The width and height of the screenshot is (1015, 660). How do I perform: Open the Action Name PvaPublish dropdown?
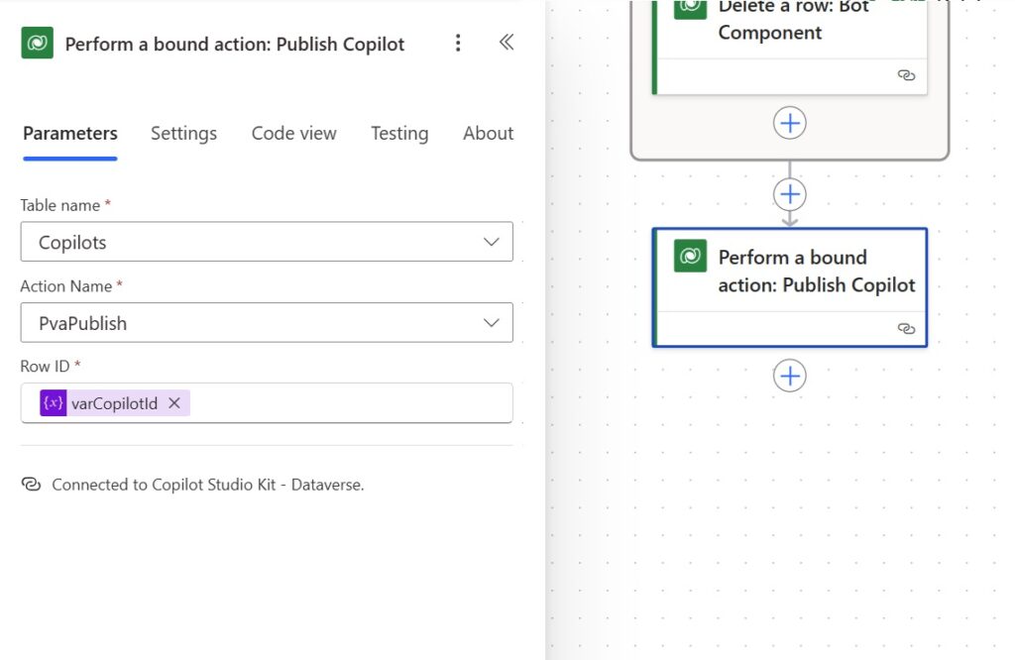pos(267,323)
